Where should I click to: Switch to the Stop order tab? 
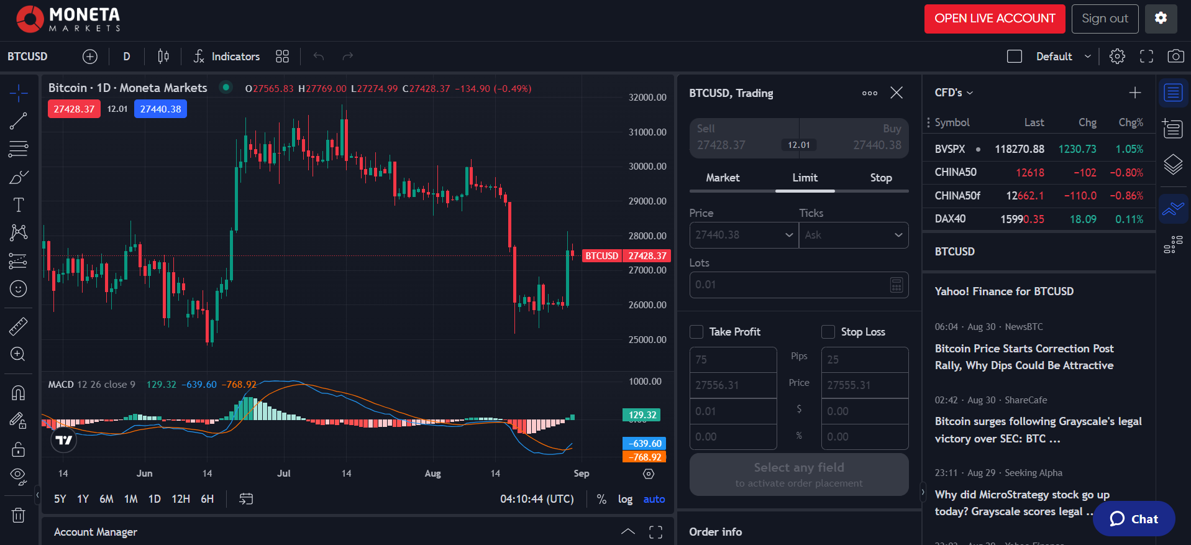pyautogui.click(x=880, y=178)
